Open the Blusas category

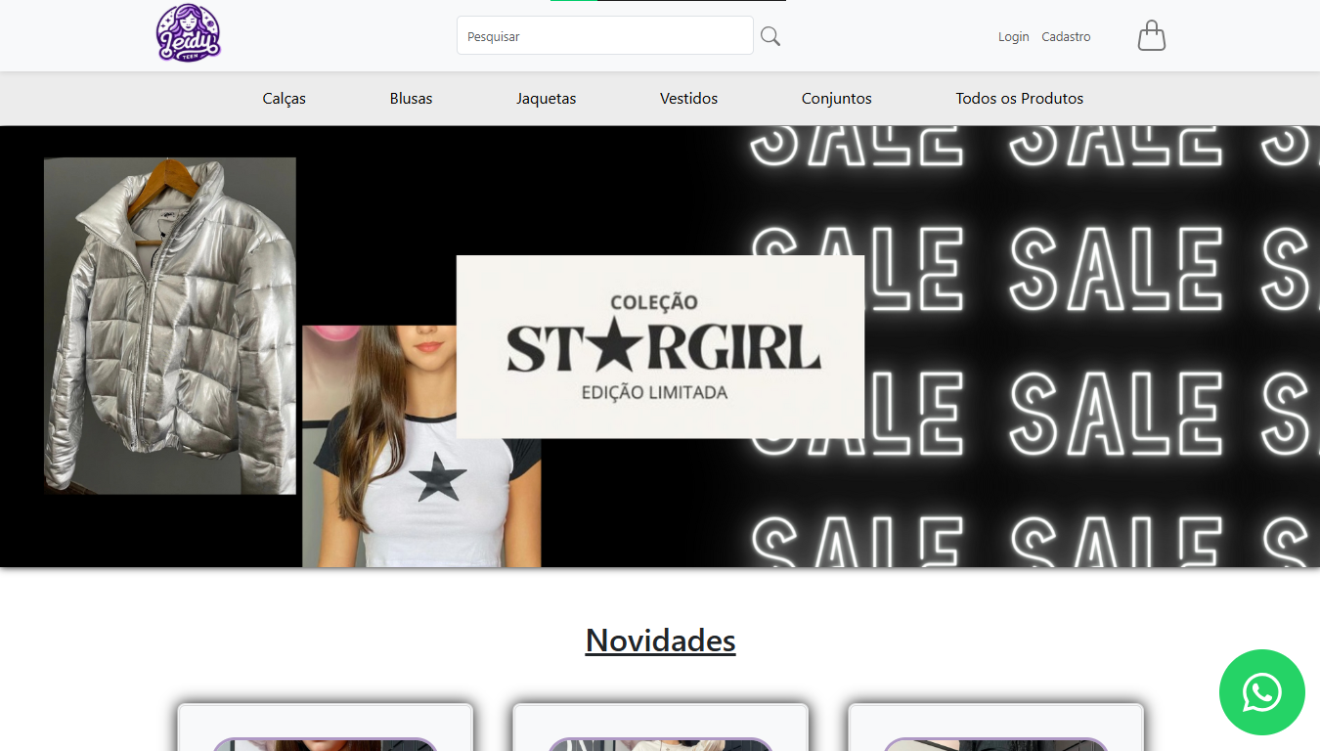(x=410, y=98)
